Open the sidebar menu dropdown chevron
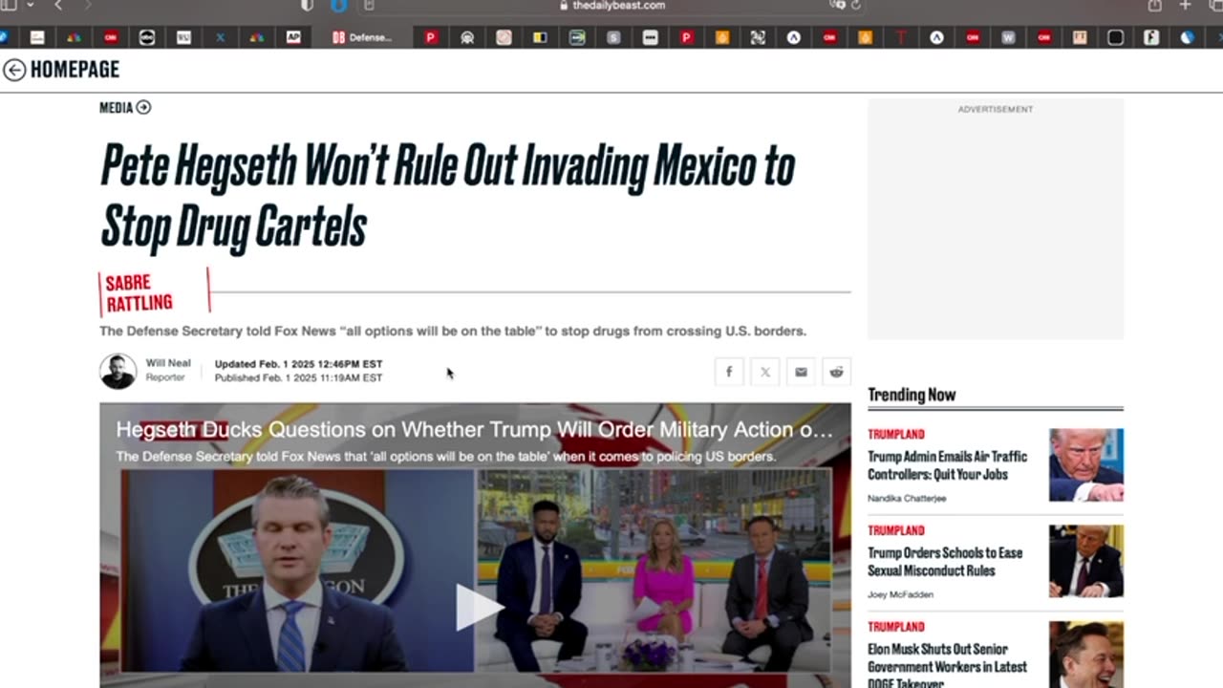The width and height of the screenshot is (1223, 688). point(31,6)
